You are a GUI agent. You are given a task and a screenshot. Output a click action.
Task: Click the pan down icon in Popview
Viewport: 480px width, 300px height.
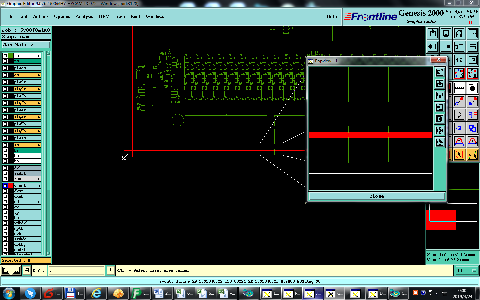coord(440,95)
